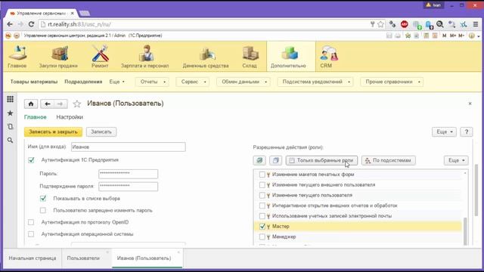
Task: Click the Записать button
Action: click(x=101, y=132)
